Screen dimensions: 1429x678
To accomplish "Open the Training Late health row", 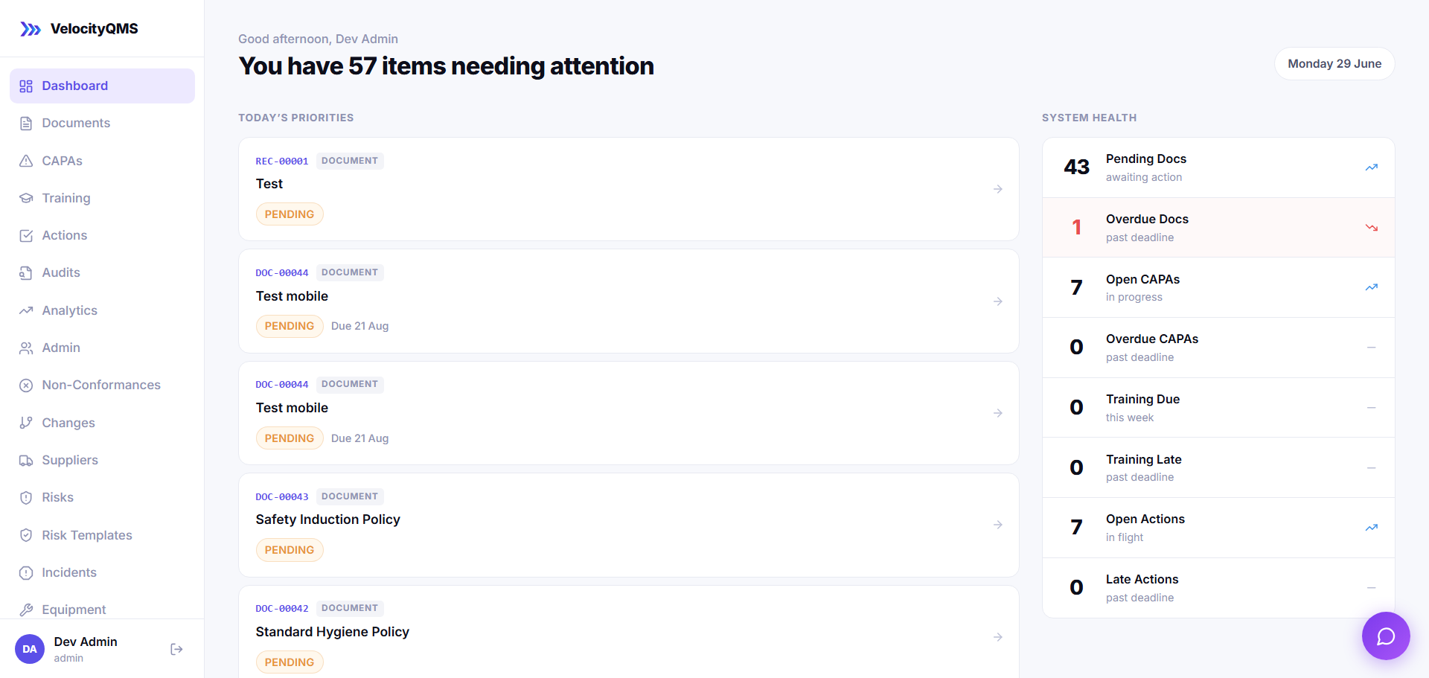I will click(x=1218, y=467).
